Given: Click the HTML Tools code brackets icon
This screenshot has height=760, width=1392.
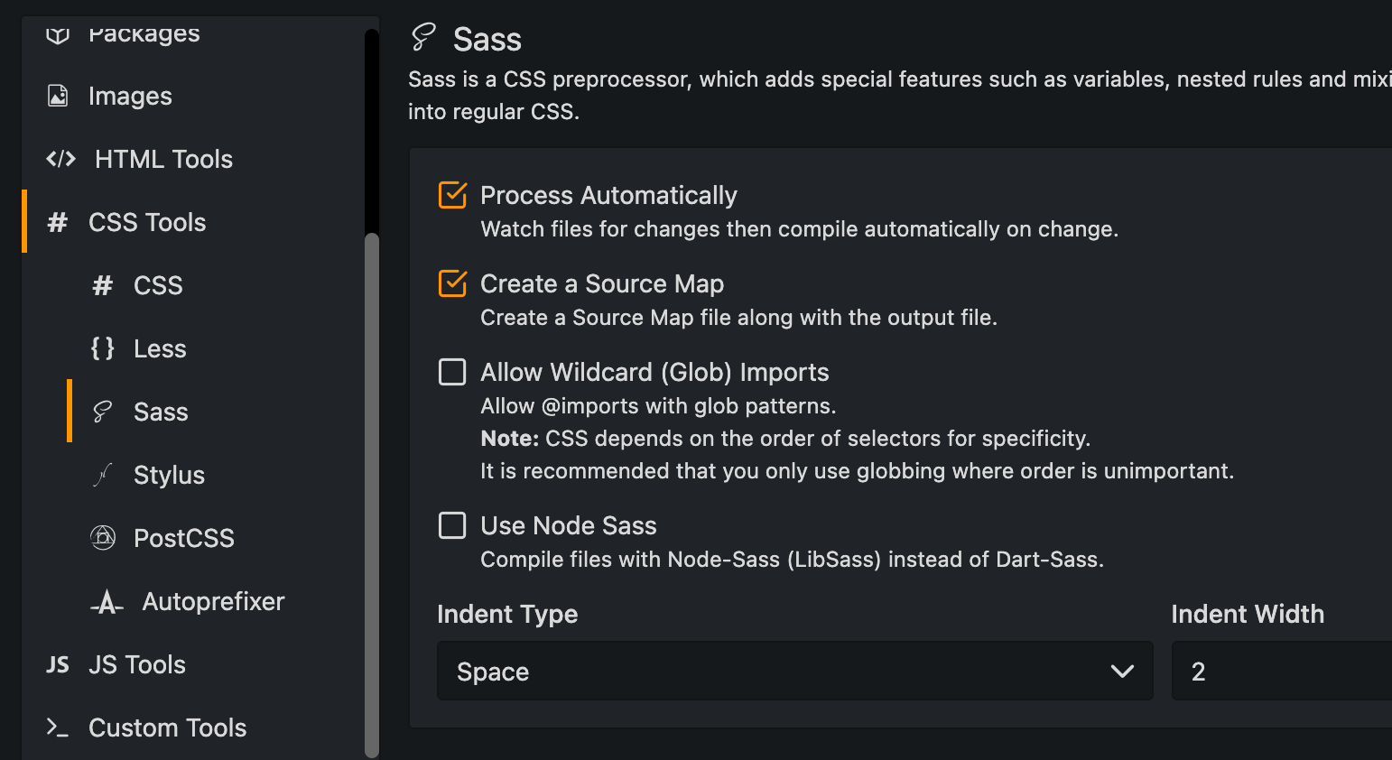Looking at the screenshot, I should tap(60, 159).
